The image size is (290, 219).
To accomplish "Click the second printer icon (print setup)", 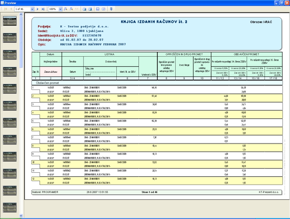I will 90,9.
